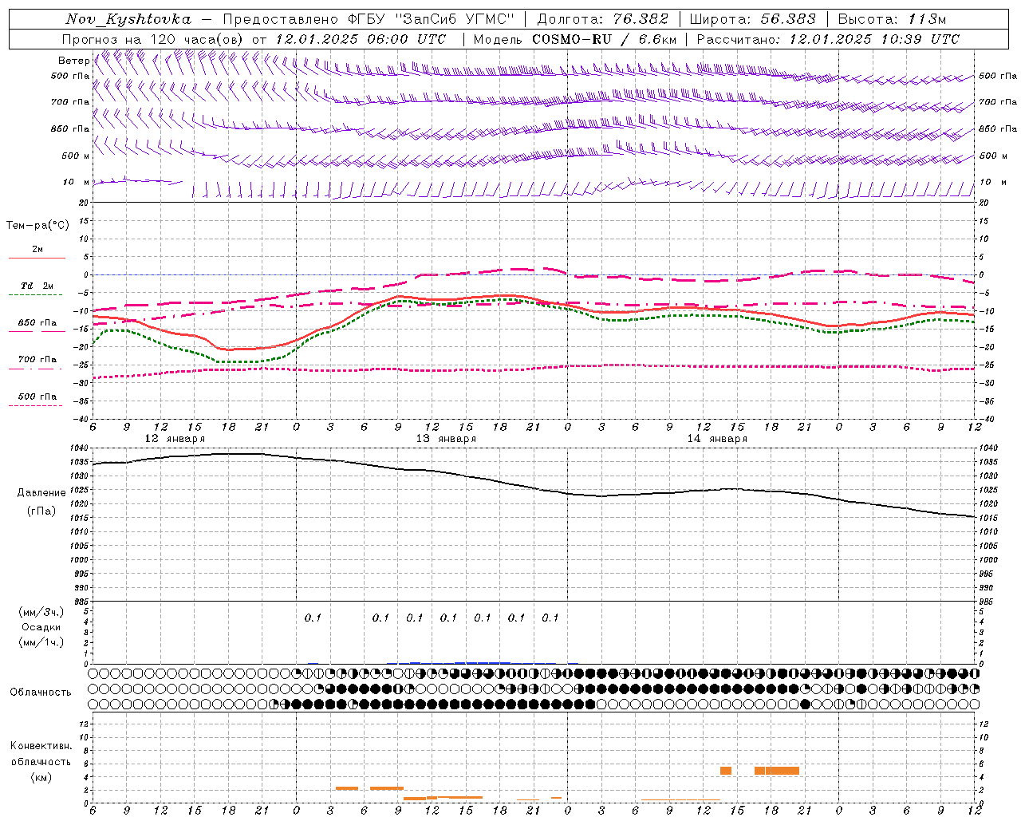Click the (гПа) unit label below Давление
Viewport: 1021px width, 817px height.
[x=41, y=511]
